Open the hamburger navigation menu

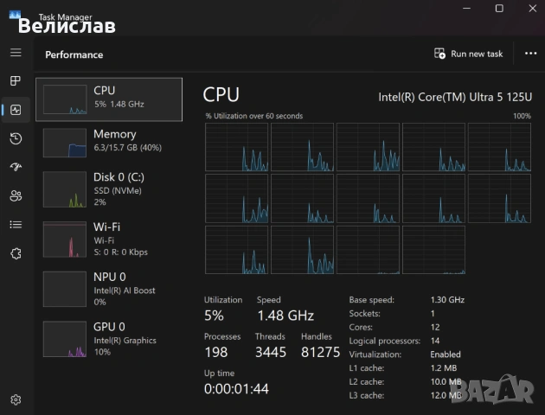tap(16, 53)
